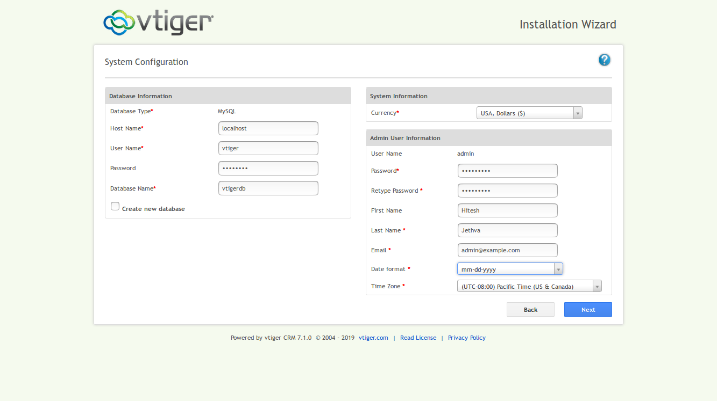Click the Powered by vtiger CRM text
This screenshot has width=717, height=401.
coord(271,338)
